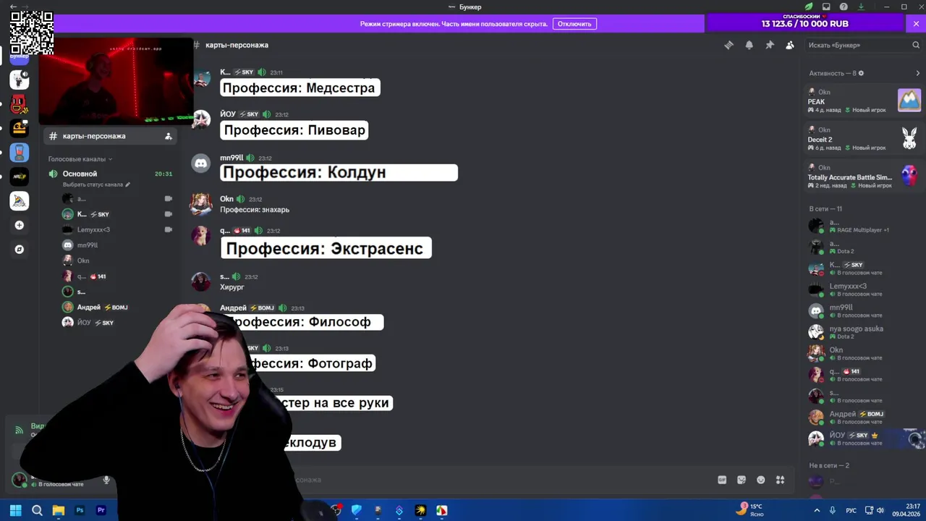Click green leaf icon in title bar
This screenshot has width=926, height=521.
click(x=809, y=7)
